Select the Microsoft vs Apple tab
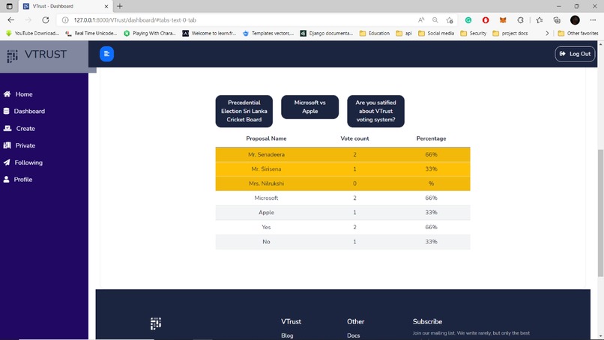Viewport: 604px width, 340px height. coord(309,106)
